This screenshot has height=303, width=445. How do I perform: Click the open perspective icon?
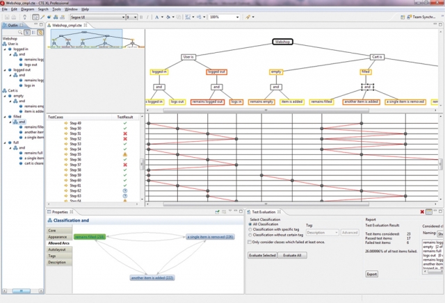[x=403, y=17]
